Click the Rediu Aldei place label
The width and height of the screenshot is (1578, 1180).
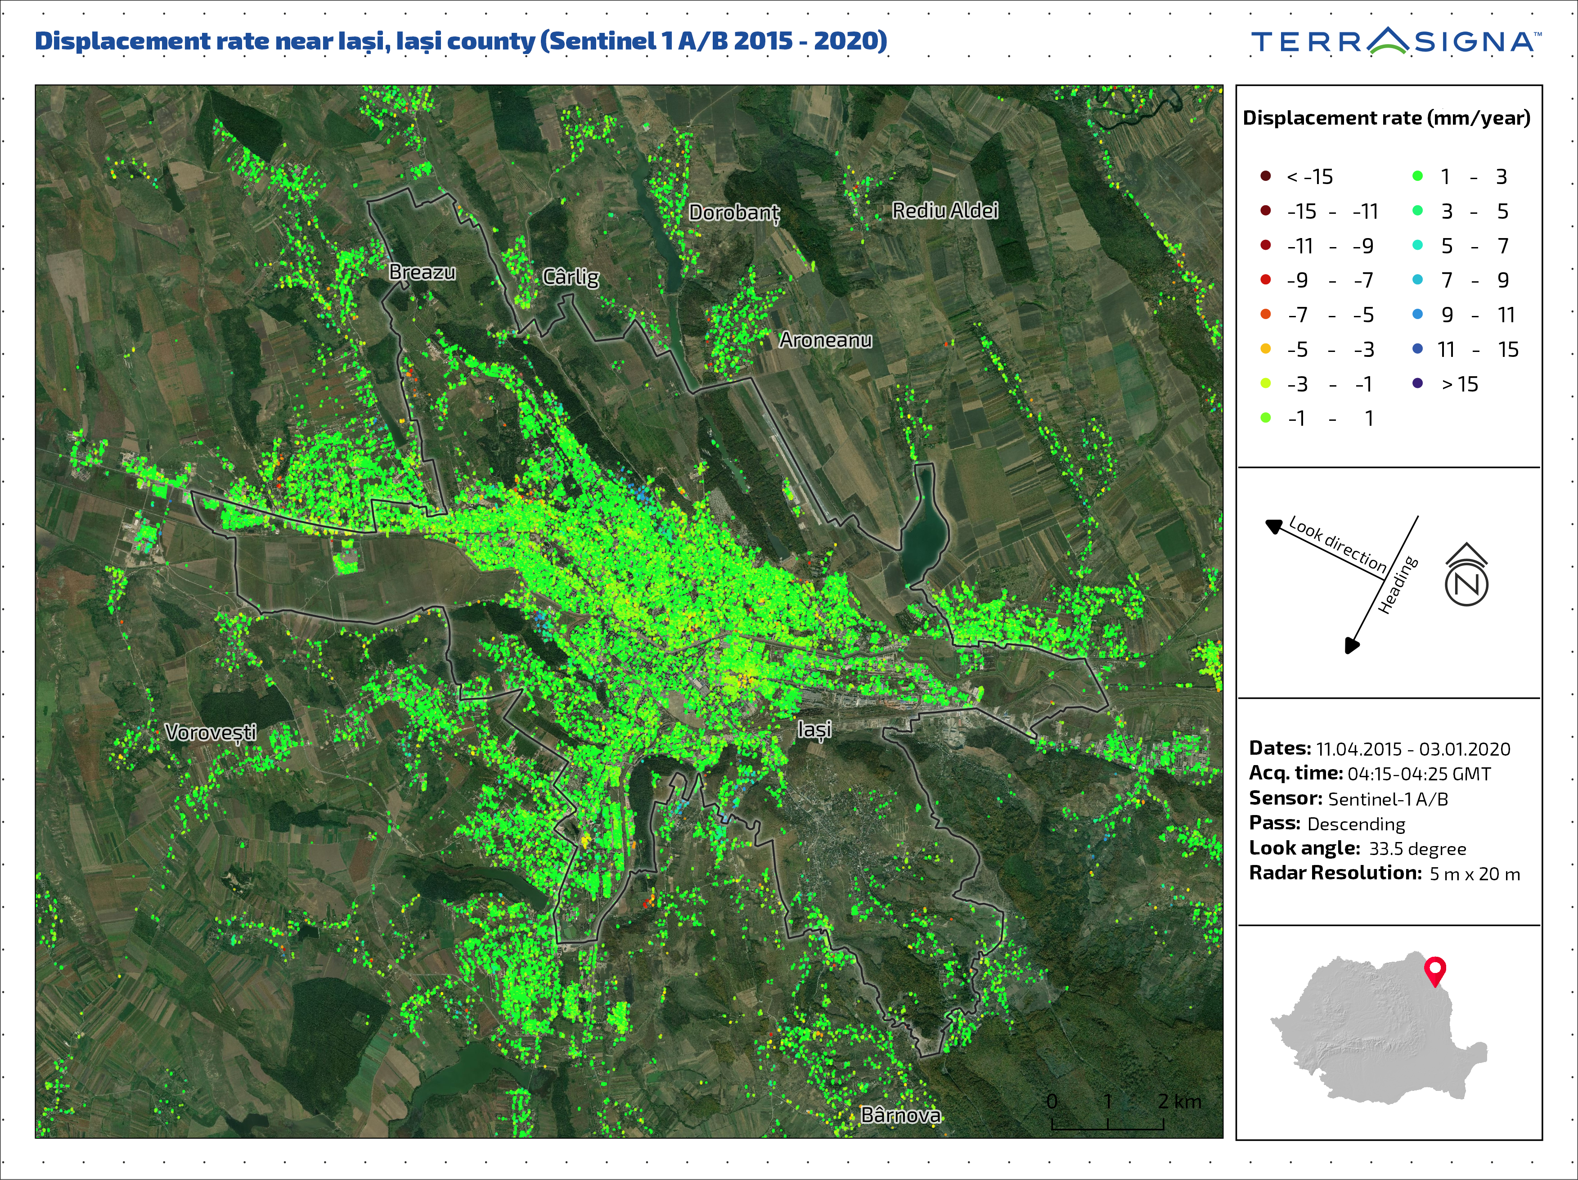[945, 211]
